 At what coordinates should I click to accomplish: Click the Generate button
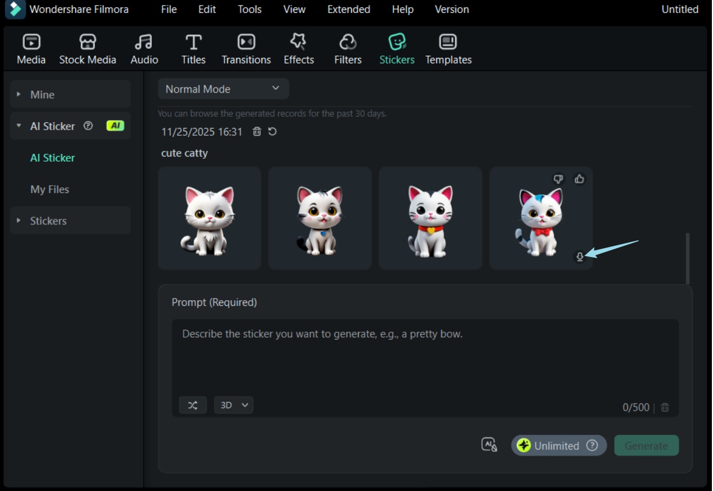[x=646, y=446]
